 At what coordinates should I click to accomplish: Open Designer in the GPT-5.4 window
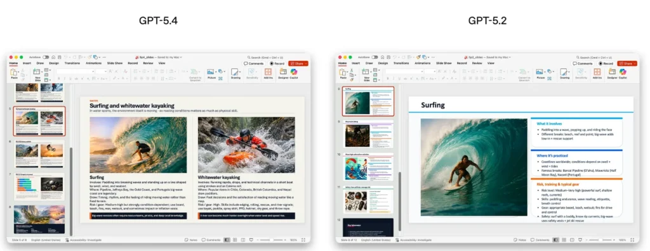point(283,74)
